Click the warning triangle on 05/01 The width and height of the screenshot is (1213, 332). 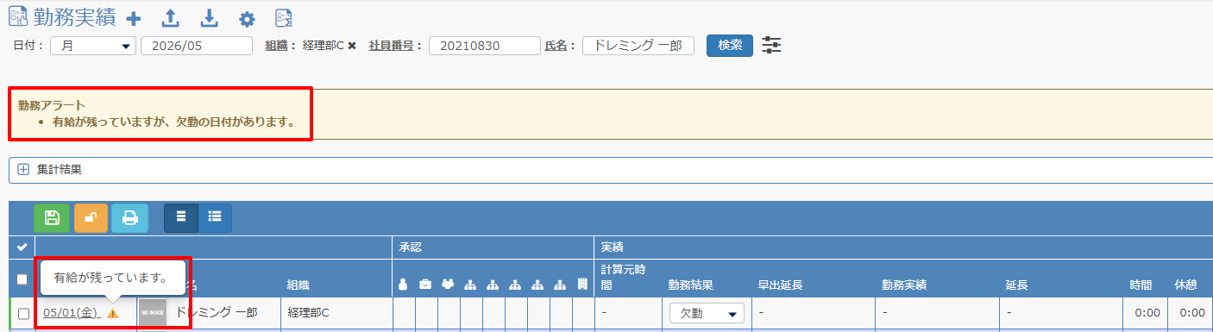(113, 313)
